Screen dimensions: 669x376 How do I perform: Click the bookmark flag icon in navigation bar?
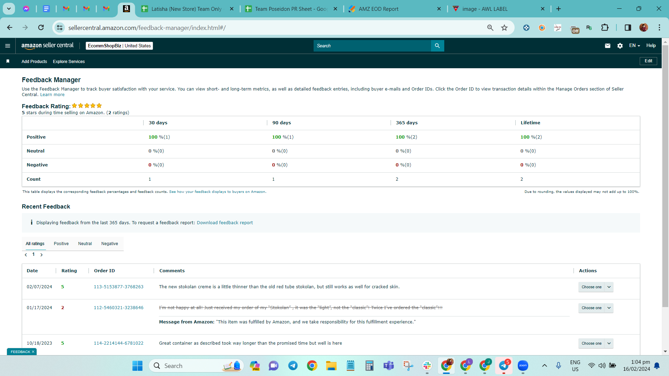tap(8, 61)
